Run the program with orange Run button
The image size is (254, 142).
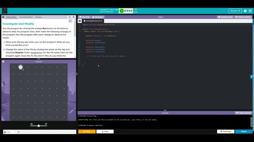[x=87, y=131]
